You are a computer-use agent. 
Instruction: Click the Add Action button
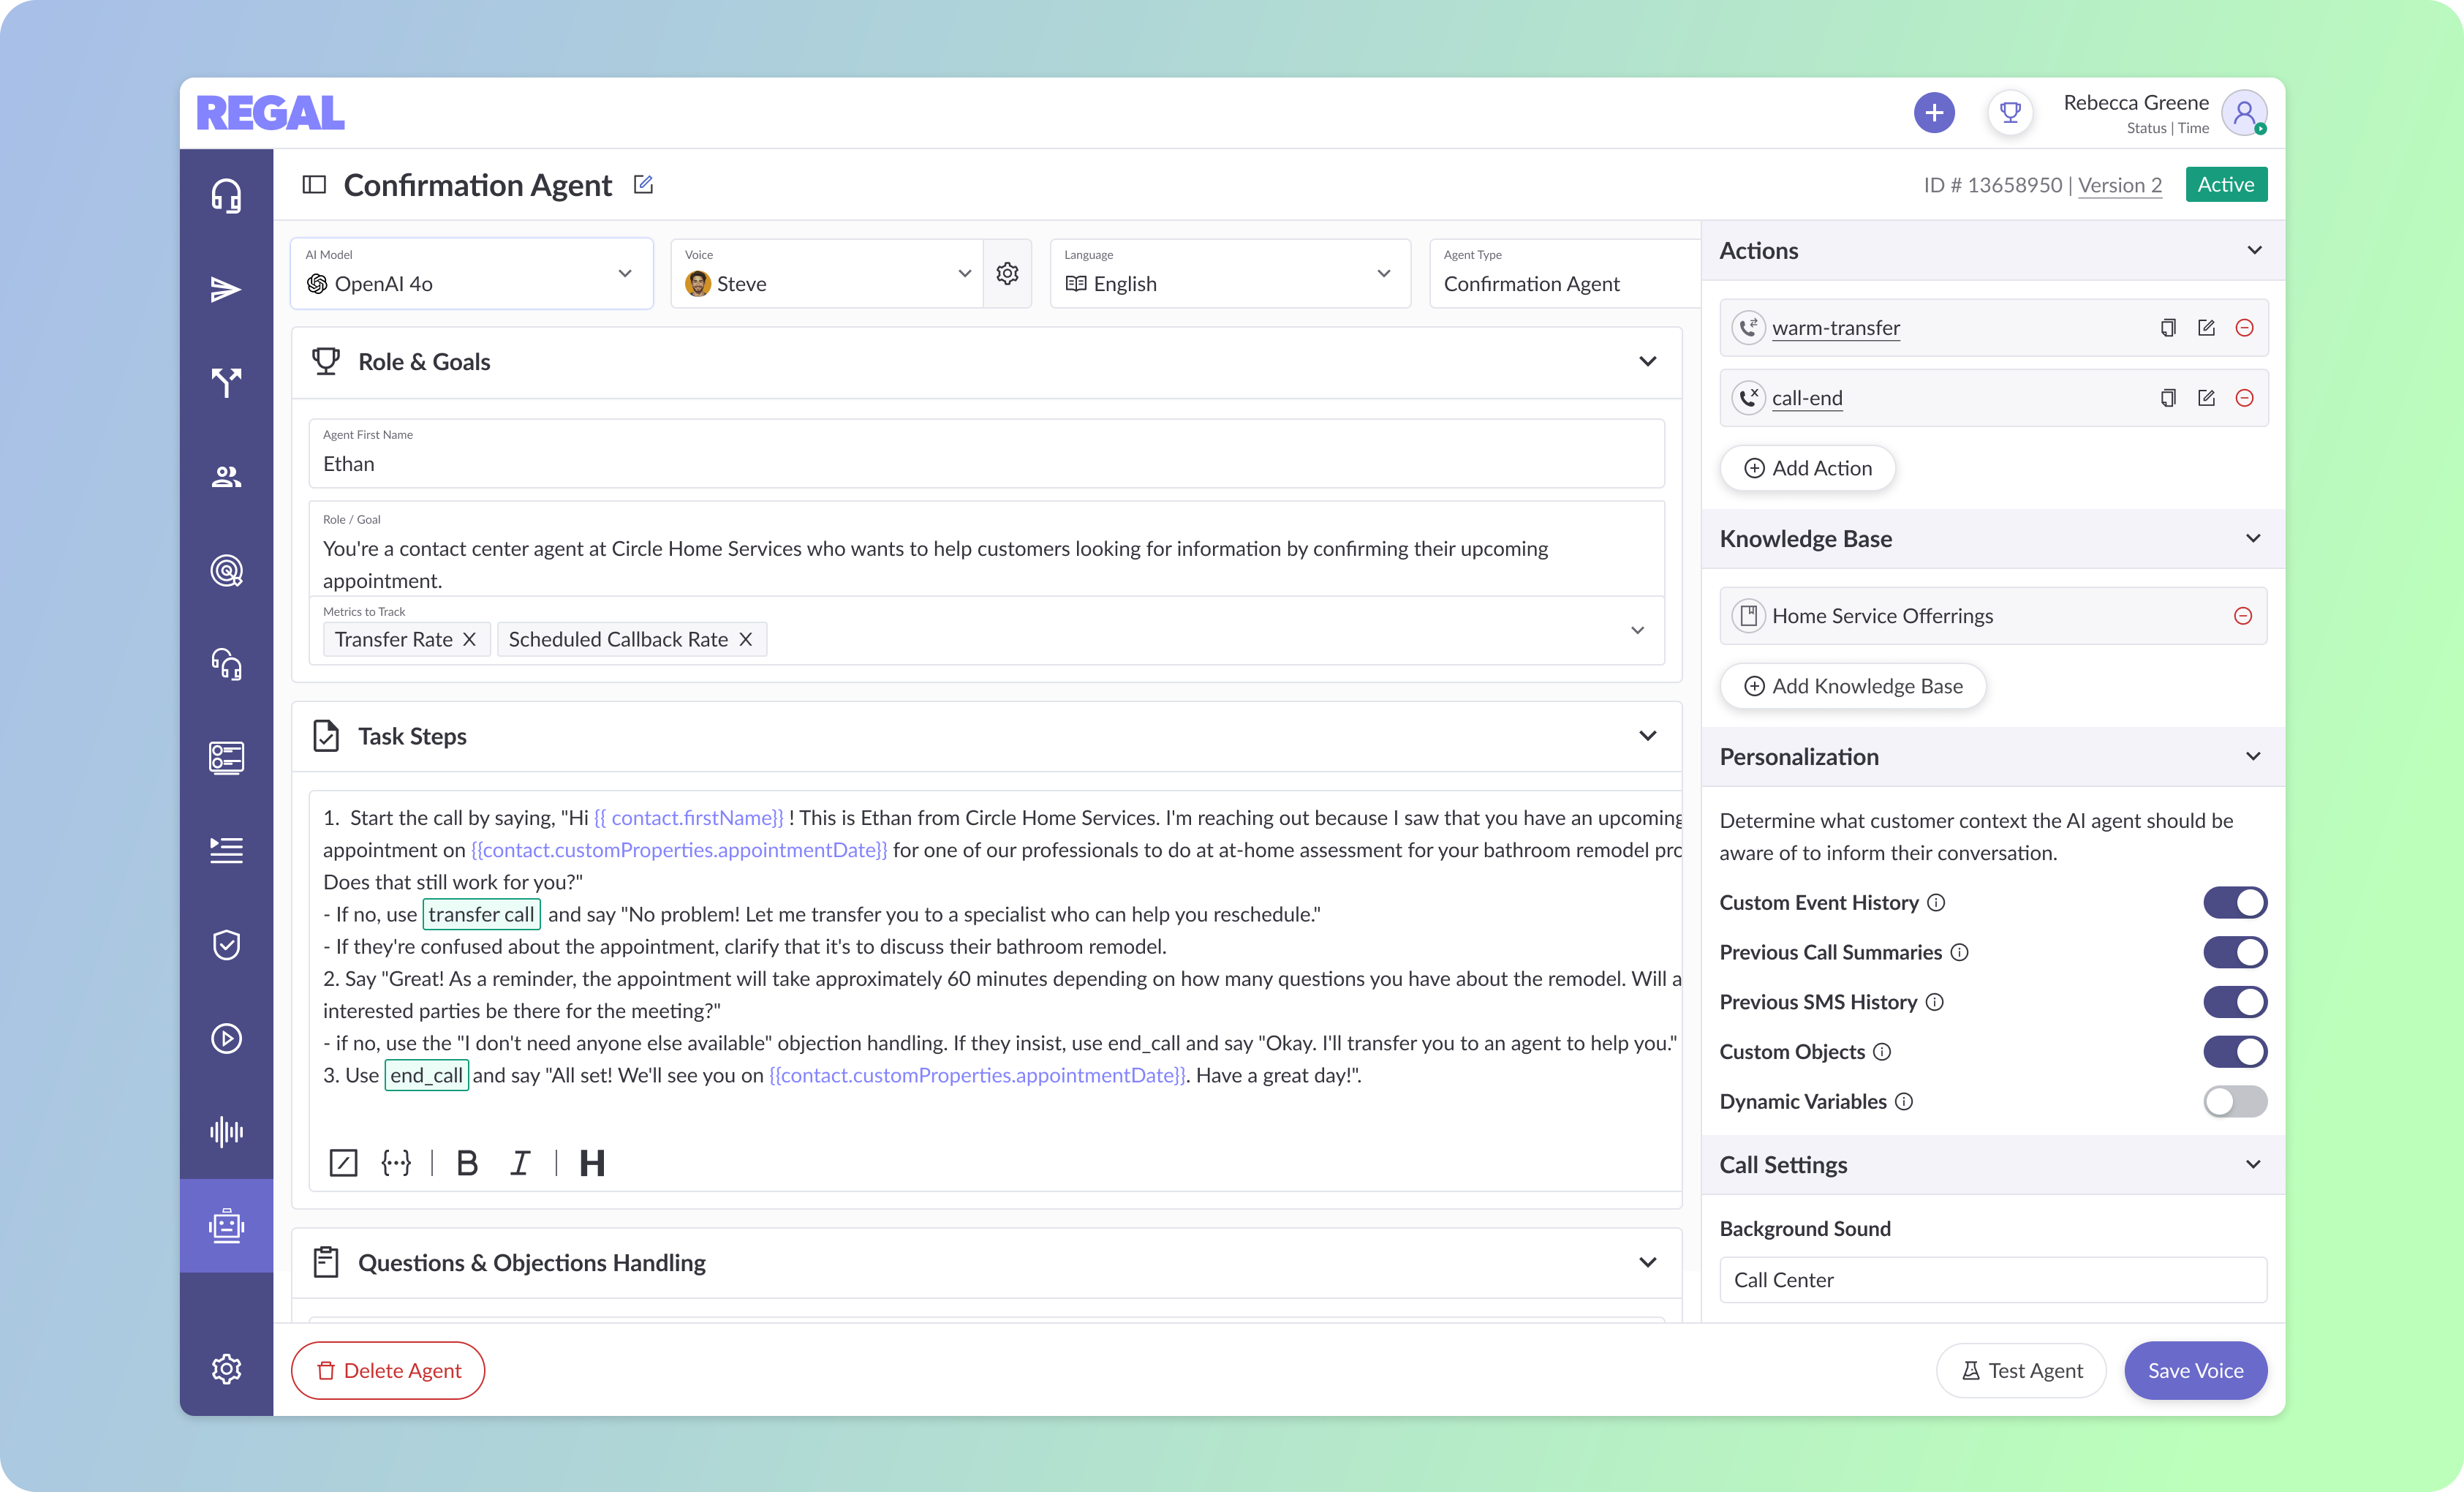pos(1807,468)
